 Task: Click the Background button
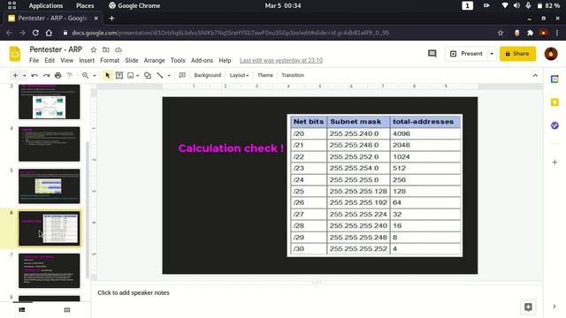pyautogui.click(x=207, y=75)
